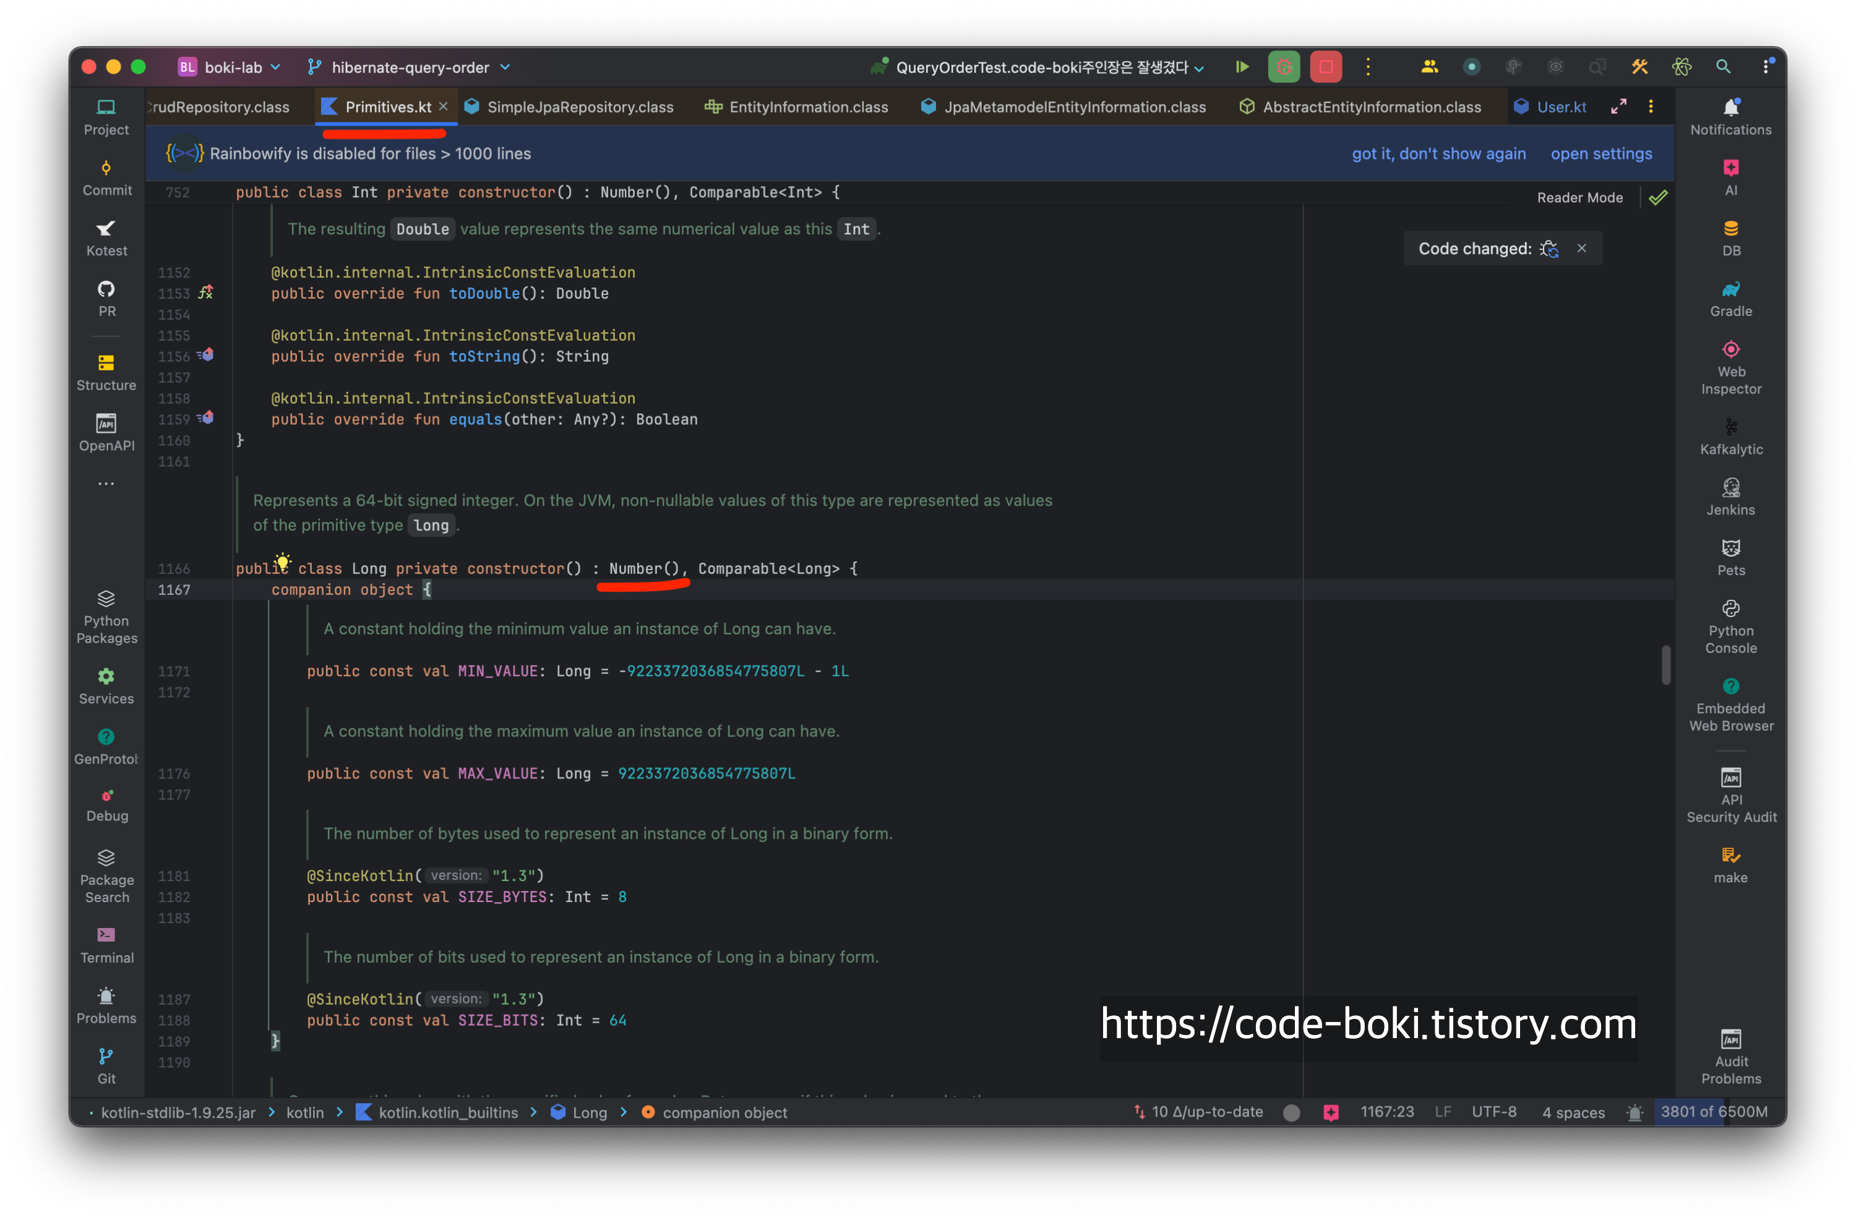The width and height of the screenshot is (1856, 1218).
Task: Click the green inspections checkmark widget
Action: [x=1658, y=198]
